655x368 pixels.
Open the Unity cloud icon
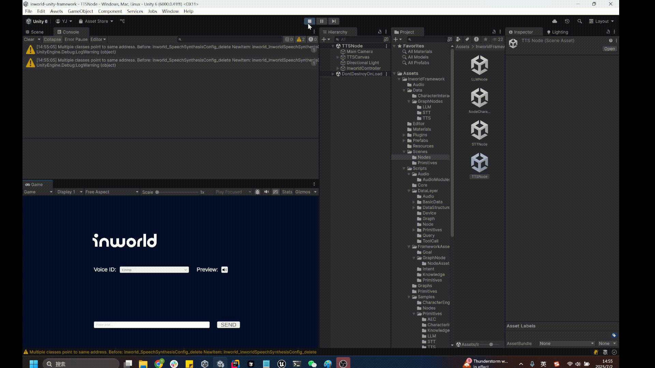[x=555, y=21]
